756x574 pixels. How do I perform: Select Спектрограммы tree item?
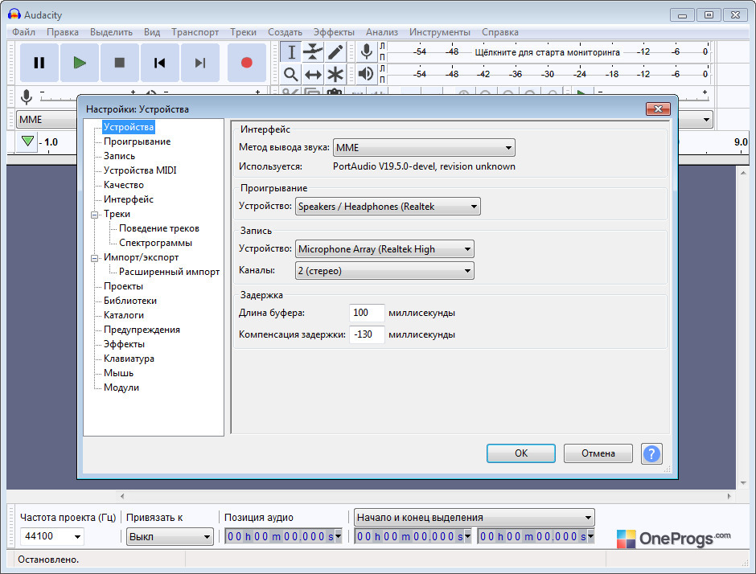pos(155,243)
